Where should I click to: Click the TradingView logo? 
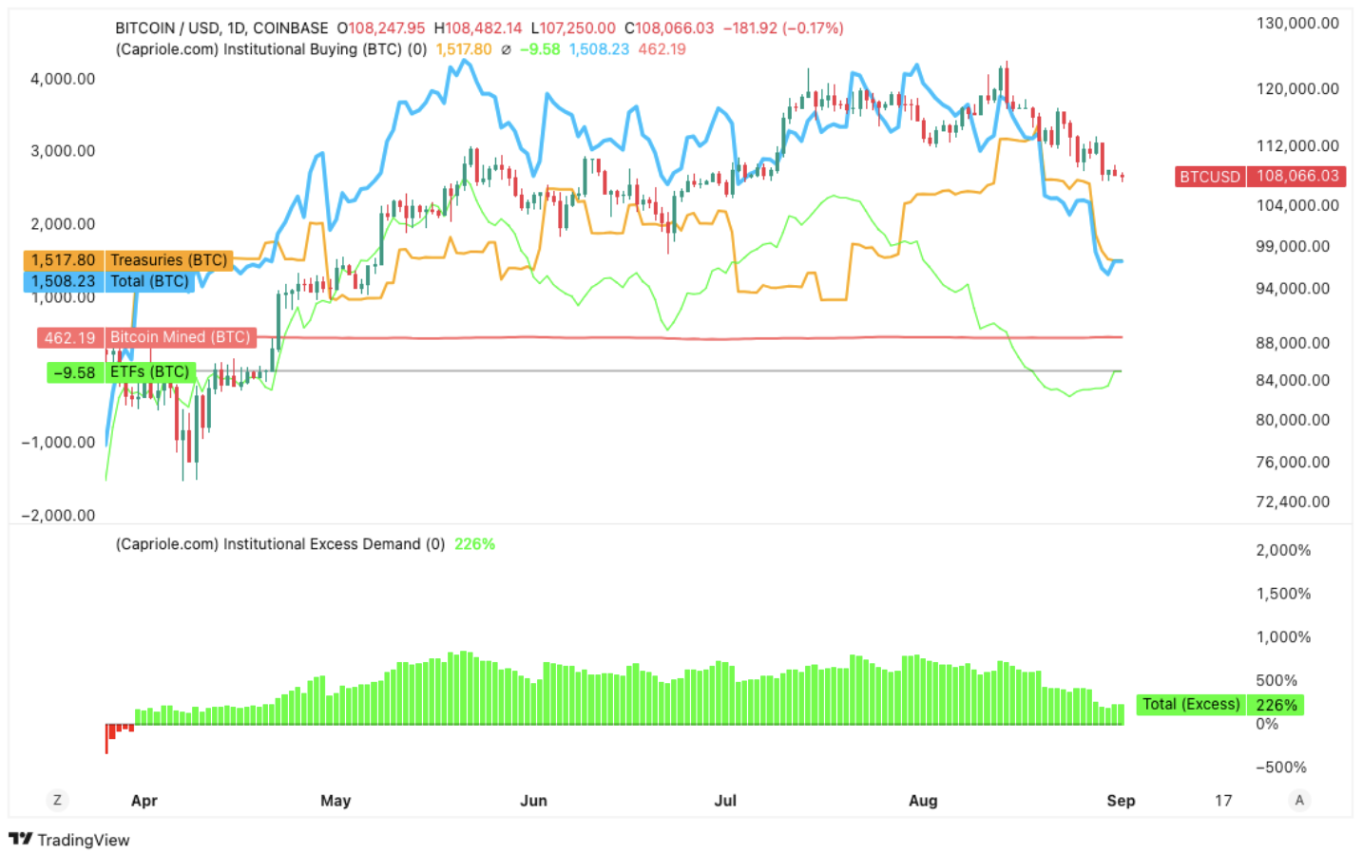tap(68, 840)
